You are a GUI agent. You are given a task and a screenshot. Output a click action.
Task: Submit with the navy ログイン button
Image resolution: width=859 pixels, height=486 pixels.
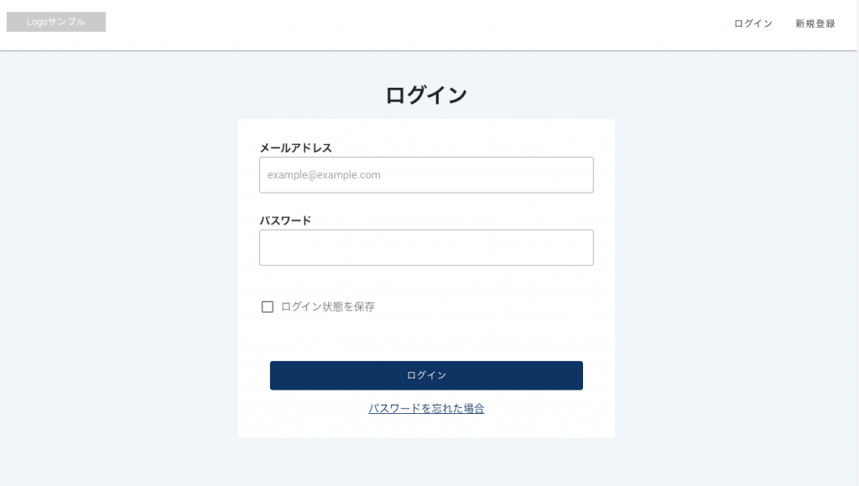click(x=426, y=375)
